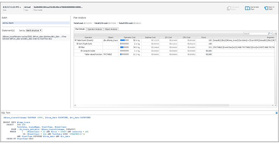
Task: Click the Filter operator cost bar
Action: [124, 47]
